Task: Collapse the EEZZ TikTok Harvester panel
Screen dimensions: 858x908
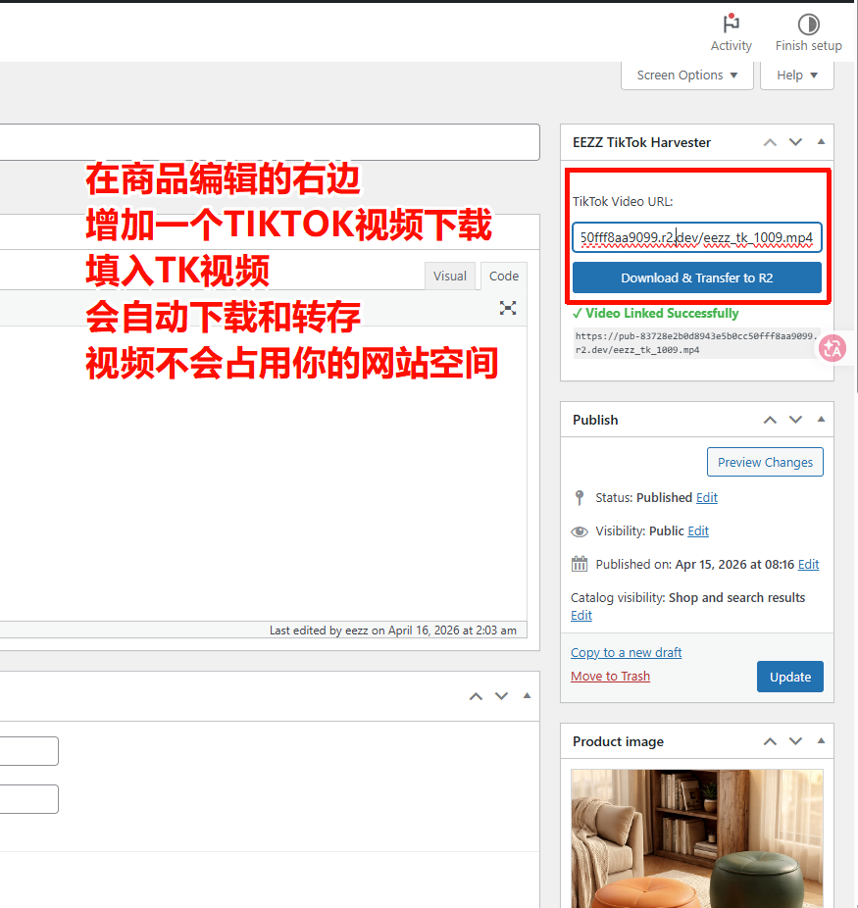Action: pos(821,142)
